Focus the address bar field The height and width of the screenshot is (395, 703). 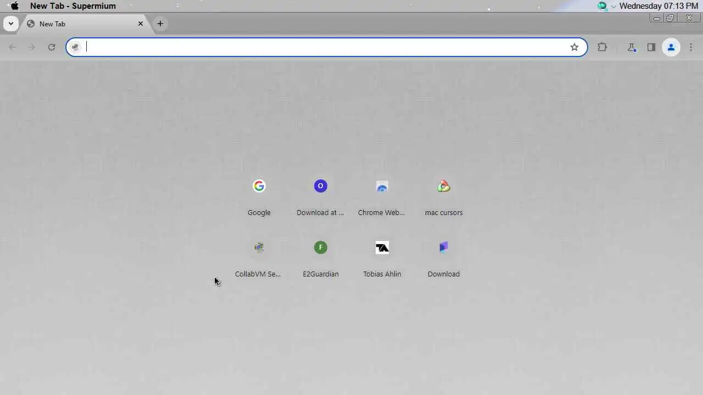tap(326, 47)
